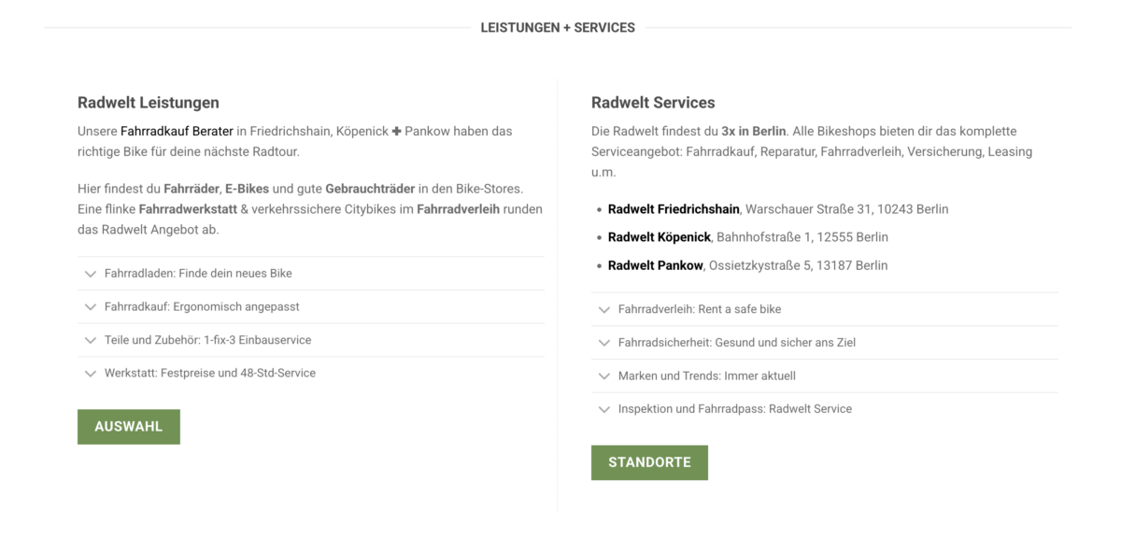Viewport: 1121px width, 552px height.
Task: Click chevron icon beside Werkstatt: Festpreise
Action: click(91, 374)
